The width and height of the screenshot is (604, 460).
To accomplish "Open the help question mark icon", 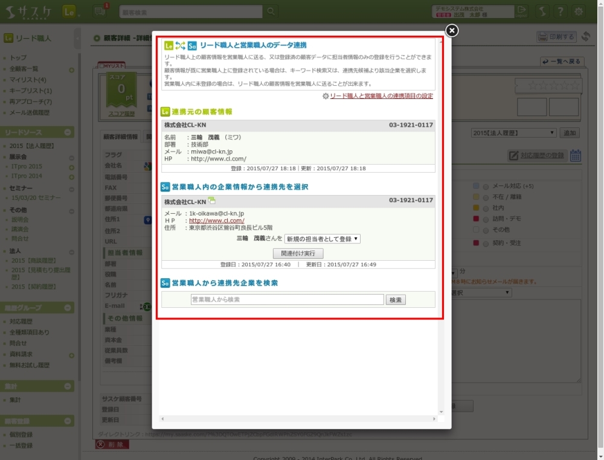I will coord(561,11).
